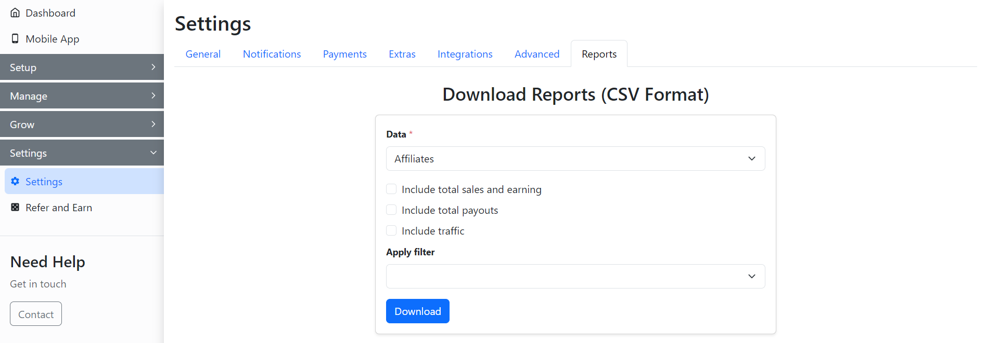Open the Data dropdown showing Affiliates
This screenshot has height=343, width=986.
pos(575,159)
